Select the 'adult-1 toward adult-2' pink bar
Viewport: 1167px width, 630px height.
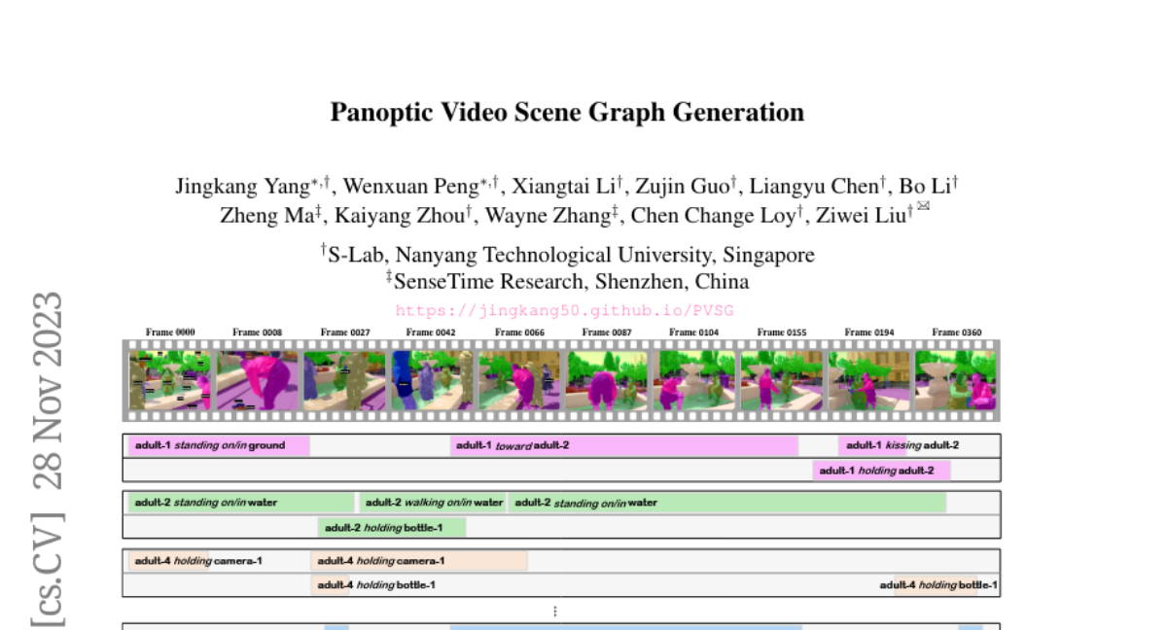(x=623, y=446)
